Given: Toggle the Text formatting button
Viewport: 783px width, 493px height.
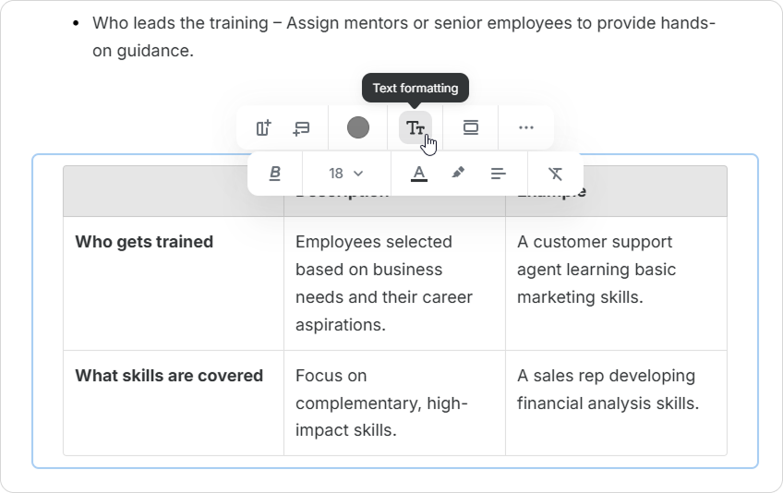Looking at the screenshot, I should pos(416,127).
